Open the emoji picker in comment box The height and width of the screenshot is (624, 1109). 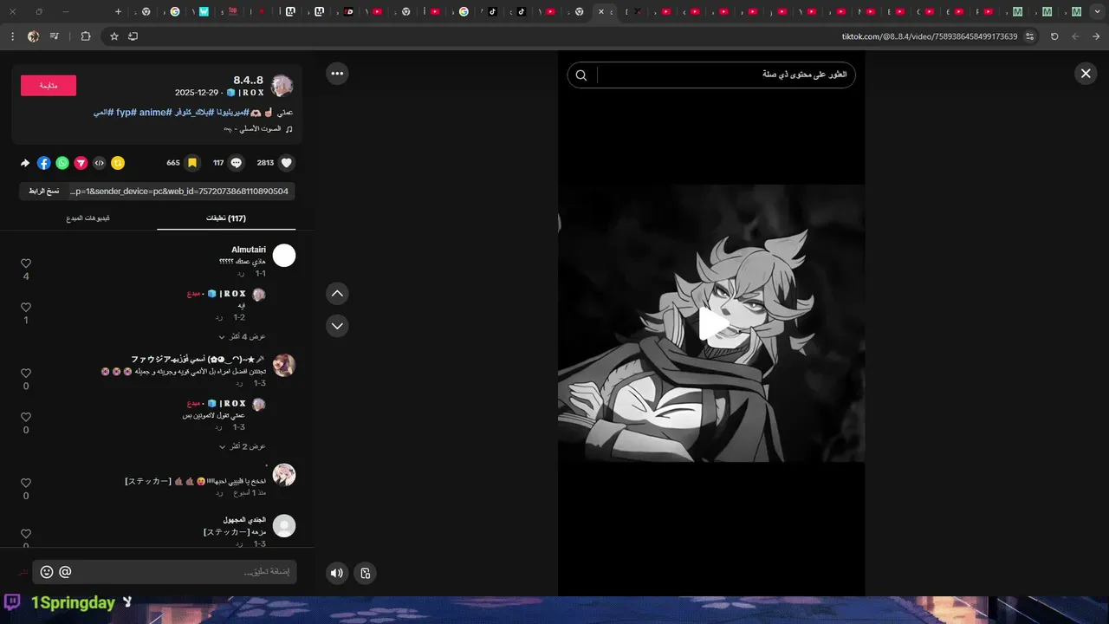click(47, 572)
